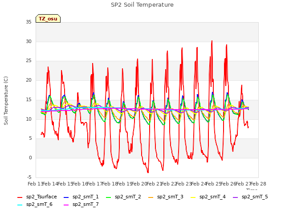The height and width of the screenshot is (213, 285).
Task: Click the Feb 28 x-axis tick label
Action: [258, 184]
